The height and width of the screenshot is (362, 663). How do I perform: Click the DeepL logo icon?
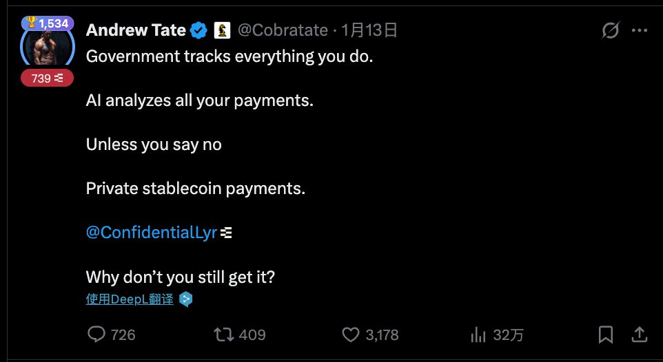point(185,299)
